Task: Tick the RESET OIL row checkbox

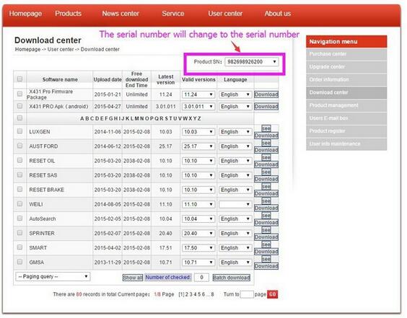Action: tap(19, 160)
